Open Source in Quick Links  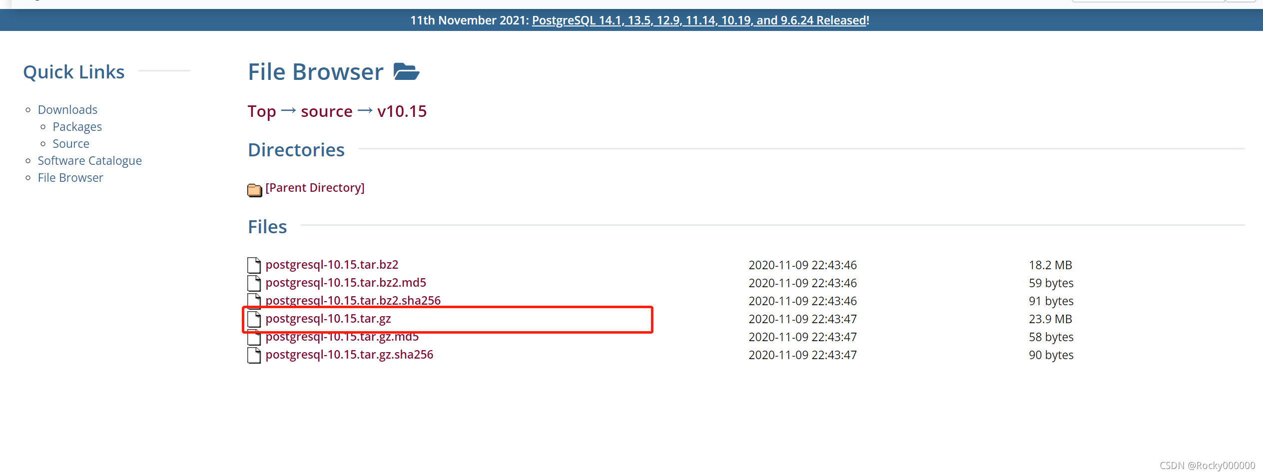click(71, 143)
